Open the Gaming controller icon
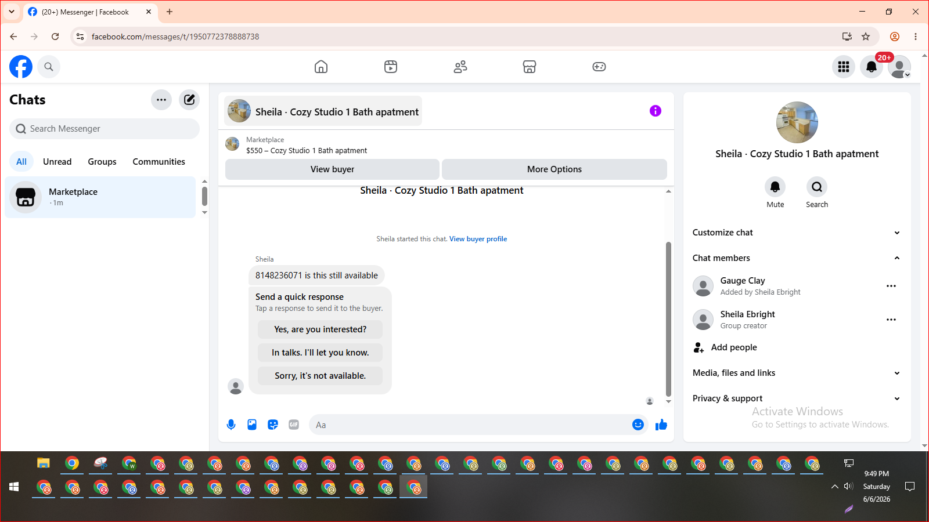The image size is (929, 522). click(x=599, y=67)
